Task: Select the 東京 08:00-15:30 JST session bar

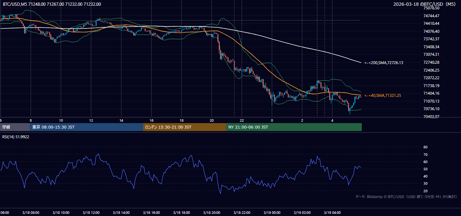Action: 87,127
